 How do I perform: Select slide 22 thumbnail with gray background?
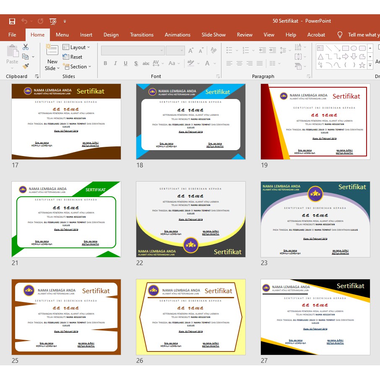click(x=190, y=219)
